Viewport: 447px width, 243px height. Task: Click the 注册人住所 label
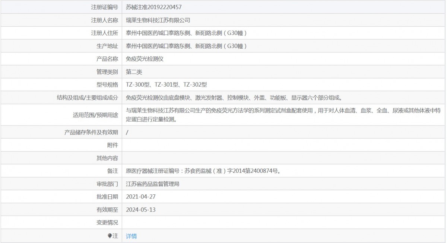tap(105, 33)
